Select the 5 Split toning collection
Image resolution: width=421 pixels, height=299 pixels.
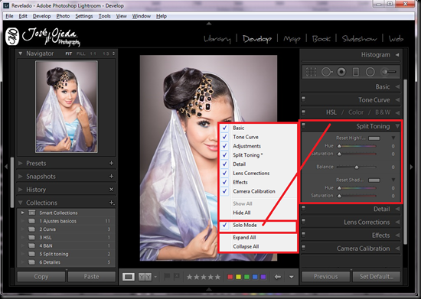point(66,254)
